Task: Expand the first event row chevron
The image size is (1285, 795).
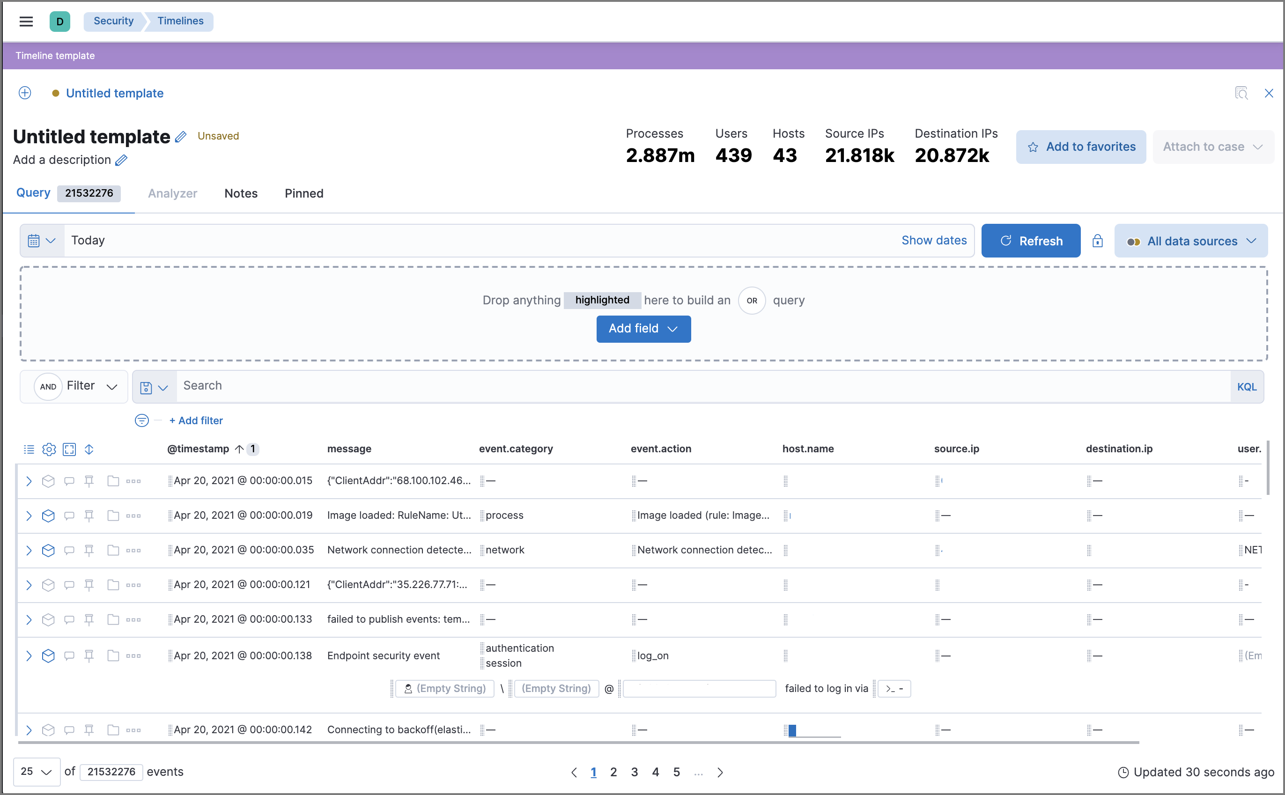Action: click(x=29, y=480)
